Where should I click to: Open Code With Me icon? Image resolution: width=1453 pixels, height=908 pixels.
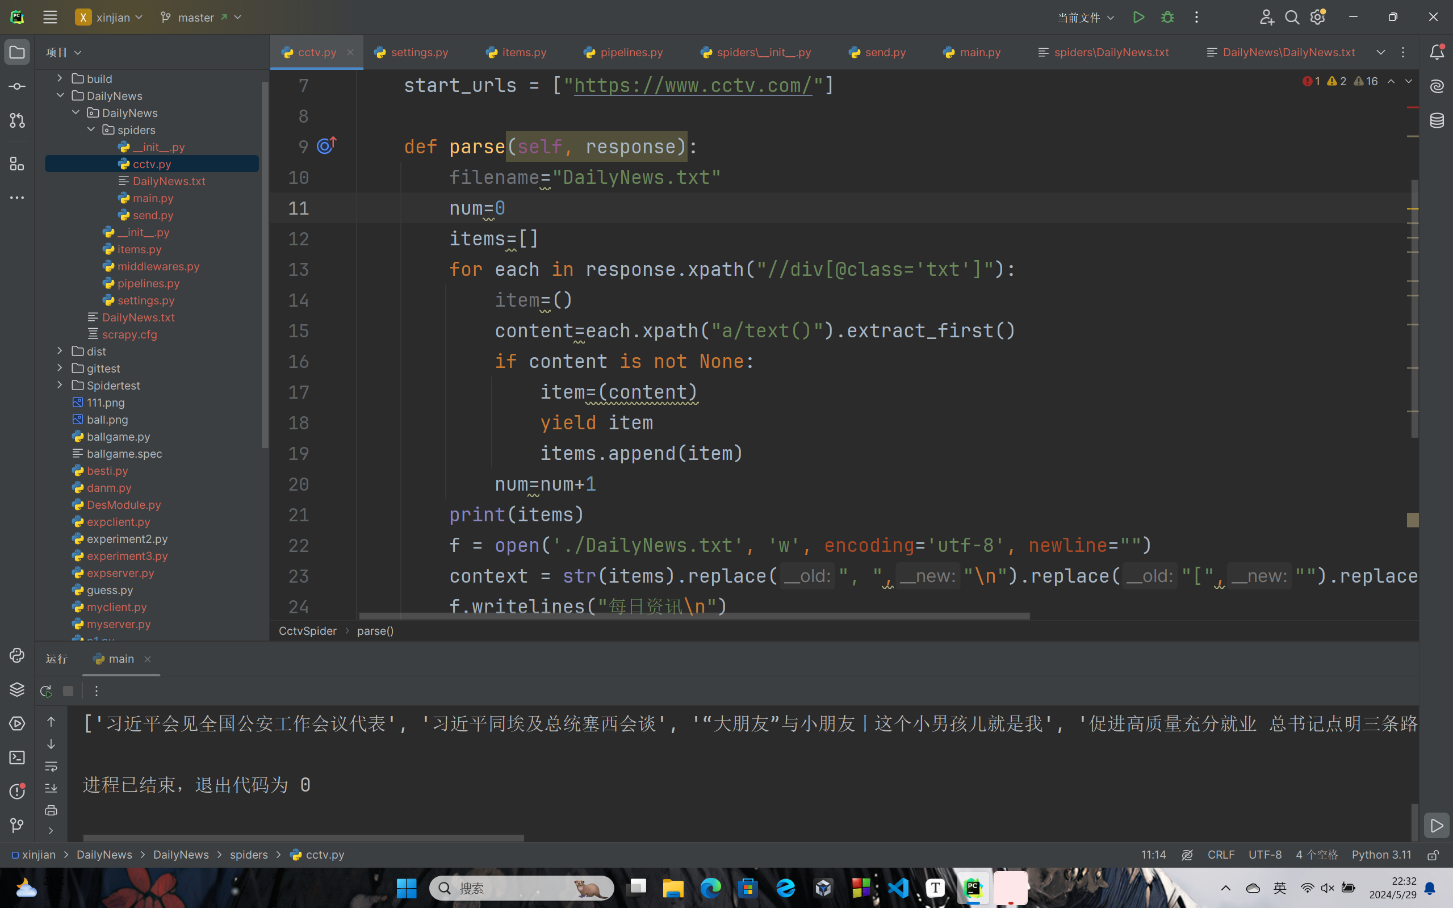[1266, 18]
